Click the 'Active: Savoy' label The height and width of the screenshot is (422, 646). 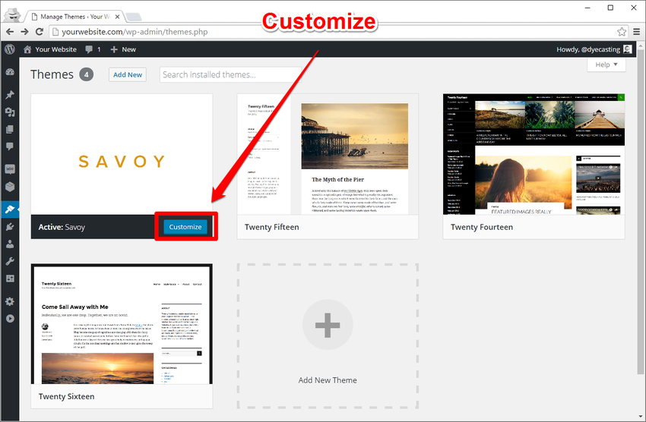coord(62,227)
